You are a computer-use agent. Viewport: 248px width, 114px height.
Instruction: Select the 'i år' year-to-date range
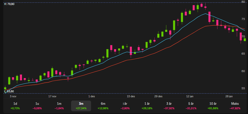125,106
